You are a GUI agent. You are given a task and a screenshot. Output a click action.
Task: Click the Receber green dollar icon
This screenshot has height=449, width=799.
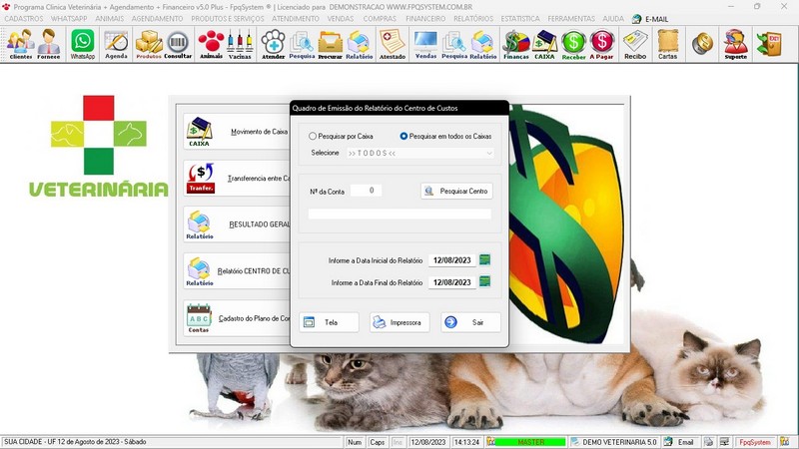click(x=573, y=44)
